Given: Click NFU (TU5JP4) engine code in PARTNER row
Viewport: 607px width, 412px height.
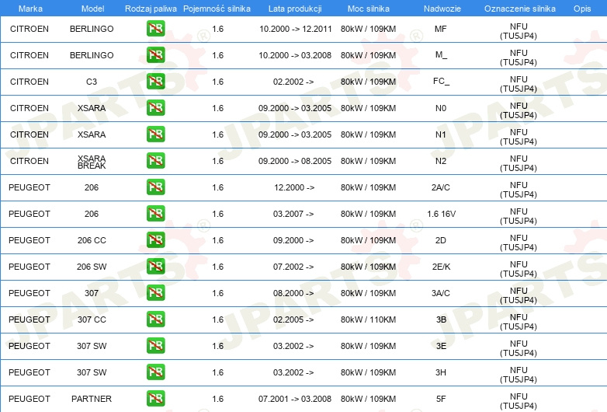Looking at the screenshot, I should [519, 401].
